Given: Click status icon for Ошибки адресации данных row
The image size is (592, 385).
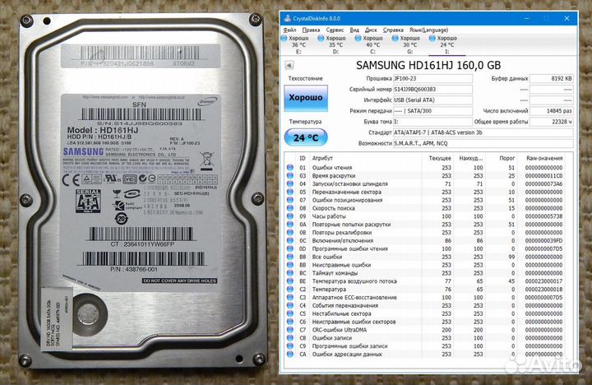Looking at the screenshot, I should [290, 355].
